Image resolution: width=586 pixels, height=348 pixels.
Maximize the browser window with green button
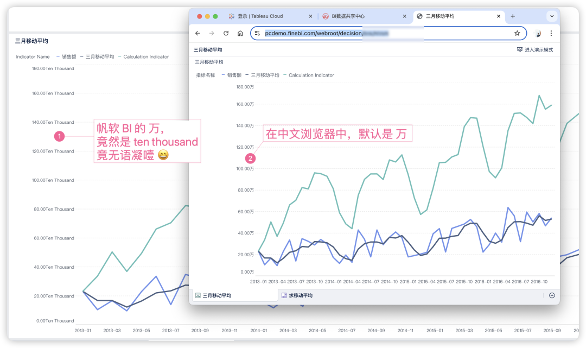point(215,16)
